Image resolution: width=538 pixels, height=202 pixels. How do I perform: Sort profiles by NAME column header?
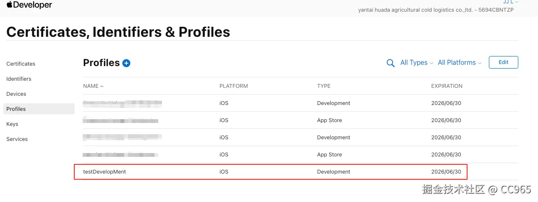(91, 86)
